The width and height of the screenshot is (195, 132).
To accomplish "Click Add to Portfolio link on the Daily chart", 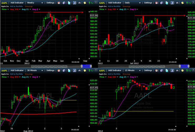I will [x=114, y=6].
